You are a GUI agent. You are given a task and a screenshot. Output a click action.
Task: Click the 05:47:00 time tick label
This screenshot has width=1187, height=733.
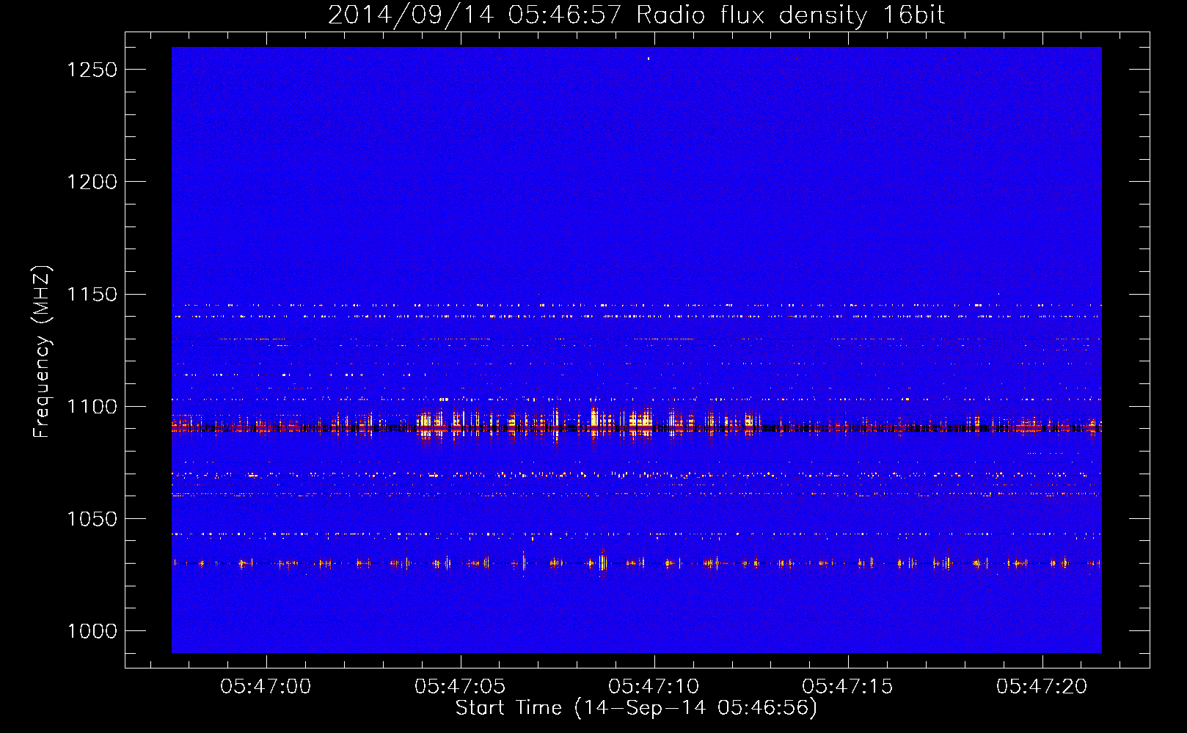pyautogui.click(x=266, y=687)
